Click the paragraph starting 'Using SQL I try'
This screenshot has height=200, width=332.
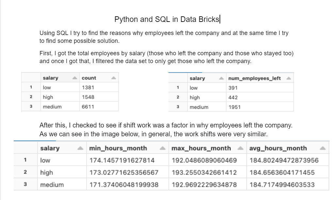tap(164, 37)
